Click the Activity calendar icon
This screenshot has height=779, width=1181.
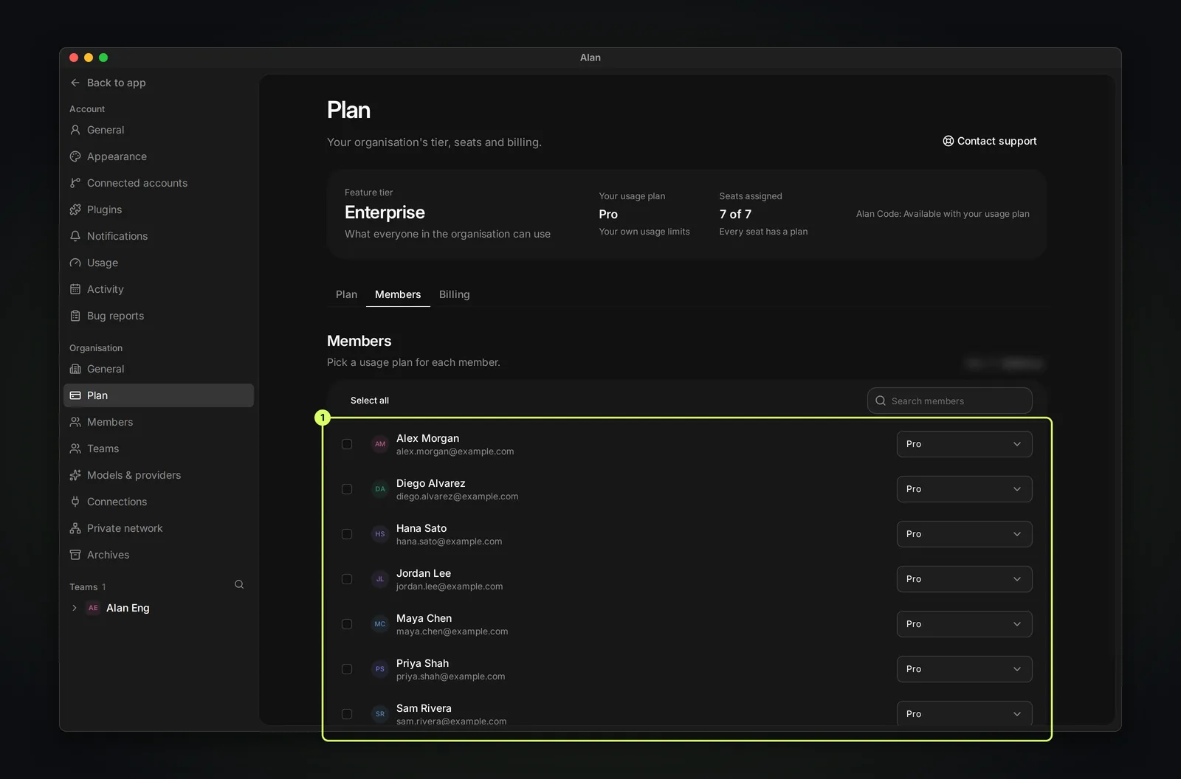pos(75,289)
